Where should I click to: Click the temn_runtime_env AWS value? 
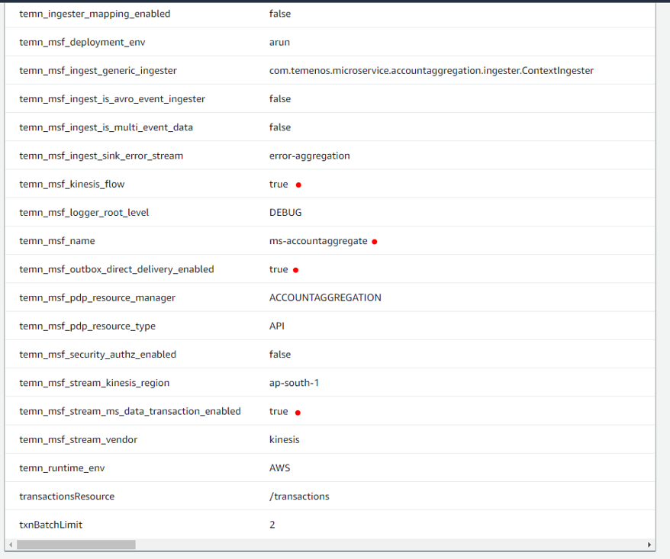click(279, 468)
